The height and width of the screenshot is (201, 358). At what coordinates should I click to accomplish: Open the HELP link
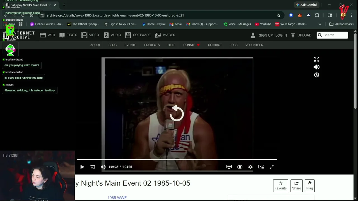(171, 45)
